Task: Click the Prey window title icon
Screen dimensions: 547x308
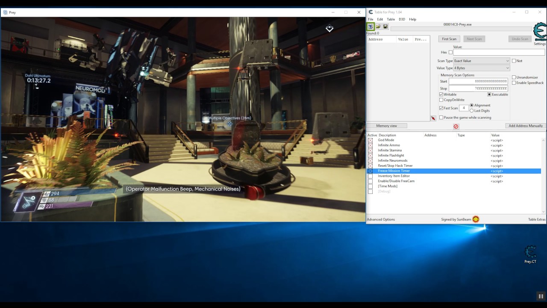Action: tap(5, 12)
